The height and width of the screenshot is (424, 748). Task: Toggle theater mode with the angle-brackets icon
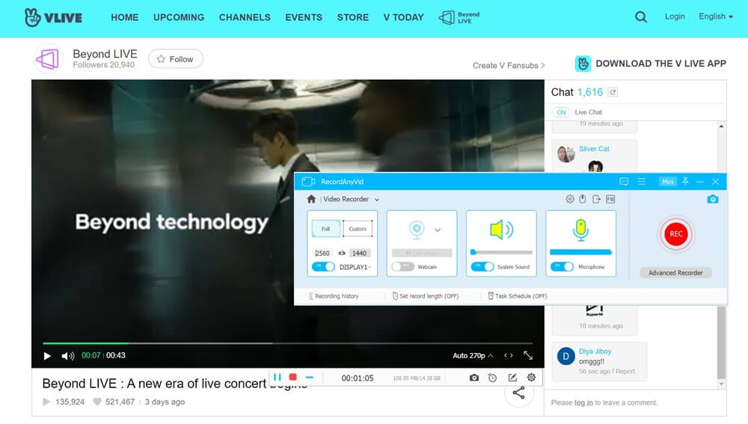(x=509, y=355)
